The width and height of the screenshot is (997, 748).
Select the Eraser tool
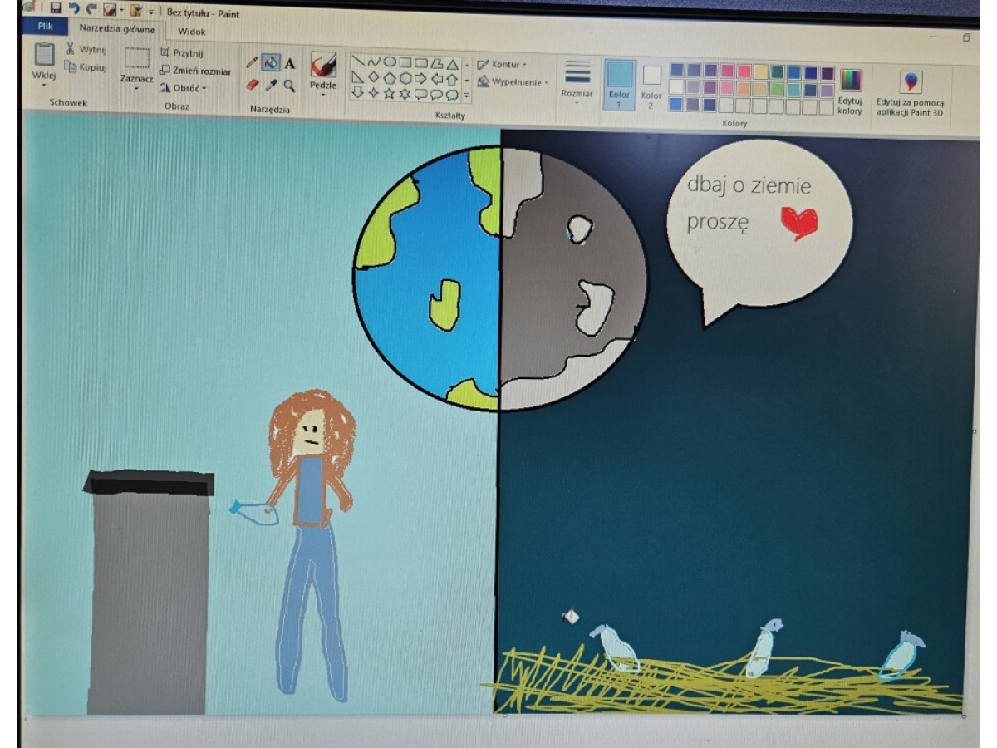pos(253,85)
